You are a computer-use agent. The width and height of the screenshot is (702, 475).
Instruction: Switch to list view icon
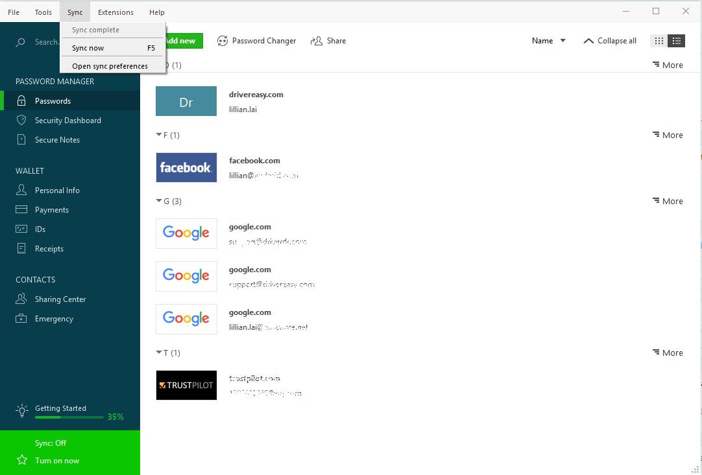coord(677,41)
